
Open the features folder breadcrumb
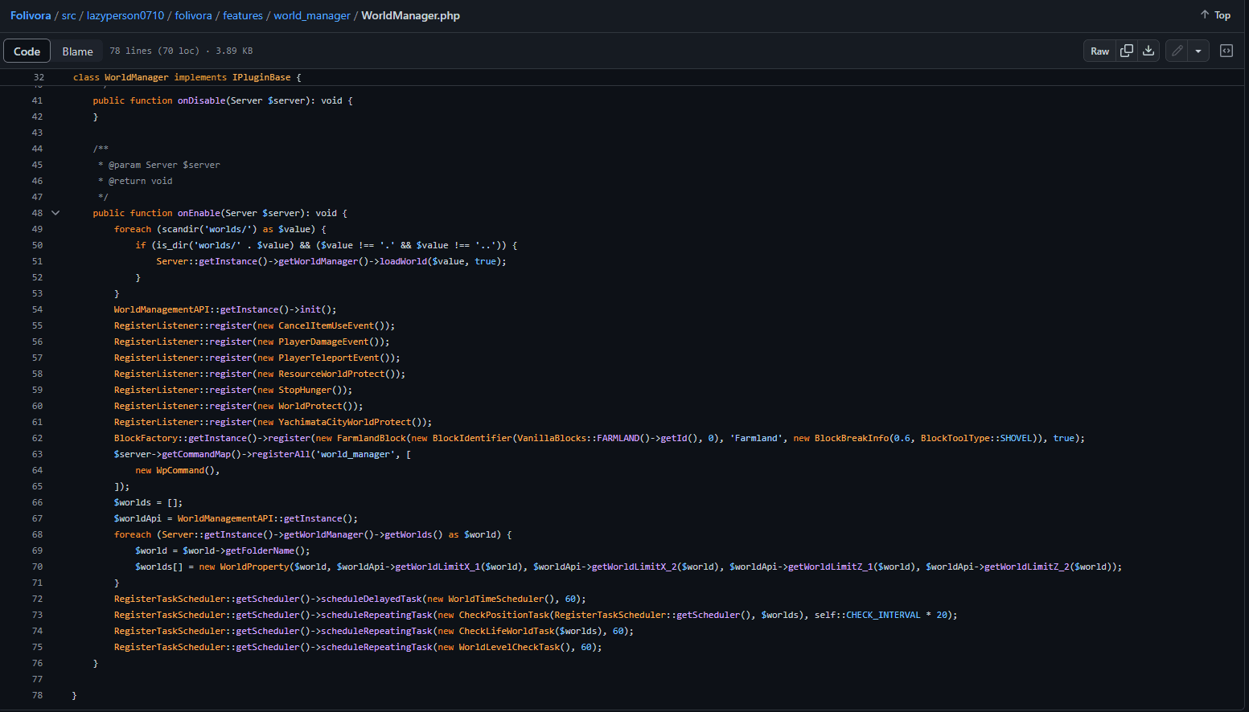click(243, 15)
